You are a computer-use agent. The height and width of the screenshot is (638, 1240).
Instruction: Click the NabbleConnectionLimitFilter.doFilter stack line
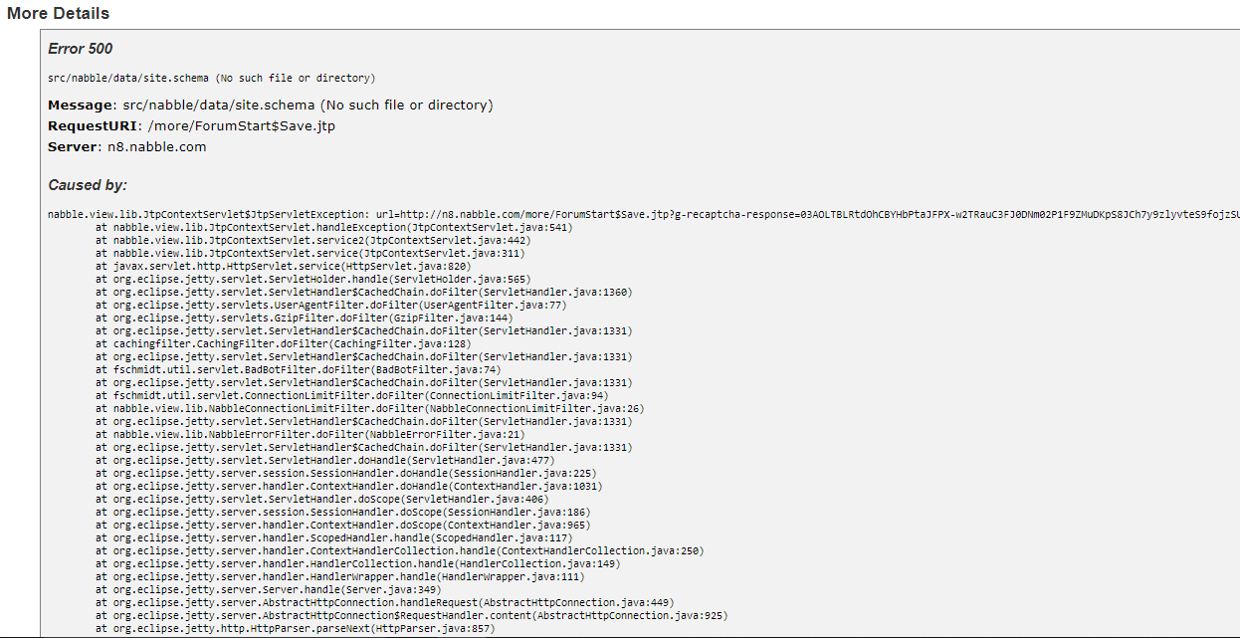[x=369, y=408]
